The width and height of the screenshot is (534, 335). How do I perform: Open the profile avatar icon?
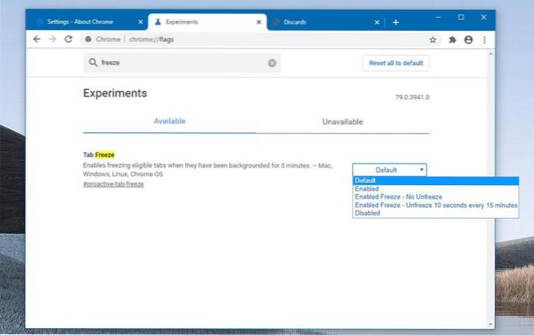pyautogui.click(x=467, y=39)
